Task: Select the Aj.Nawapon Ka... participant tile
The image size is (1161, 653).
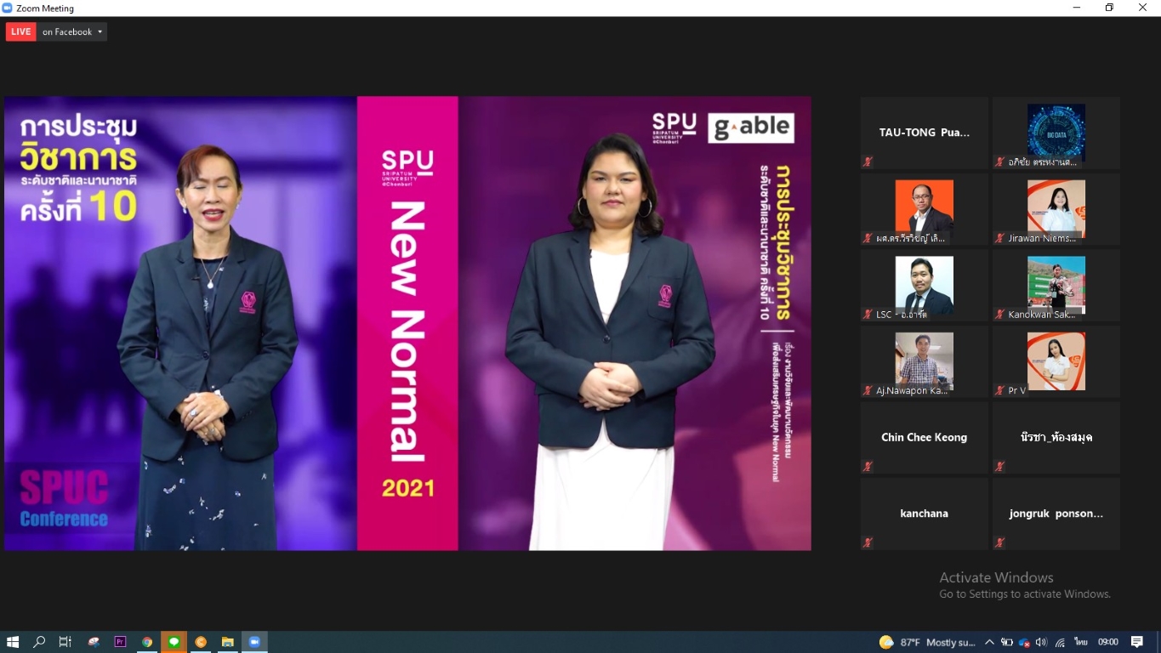Action: [x=925, y=361]
